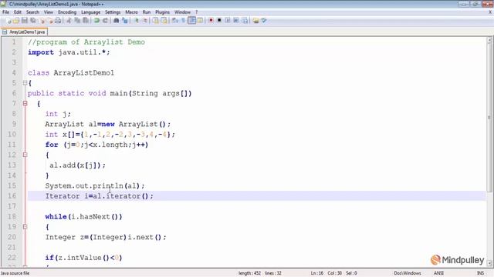Click the vertical scrollbar up arrow
The image size is (494, 277).
point(489,40)
